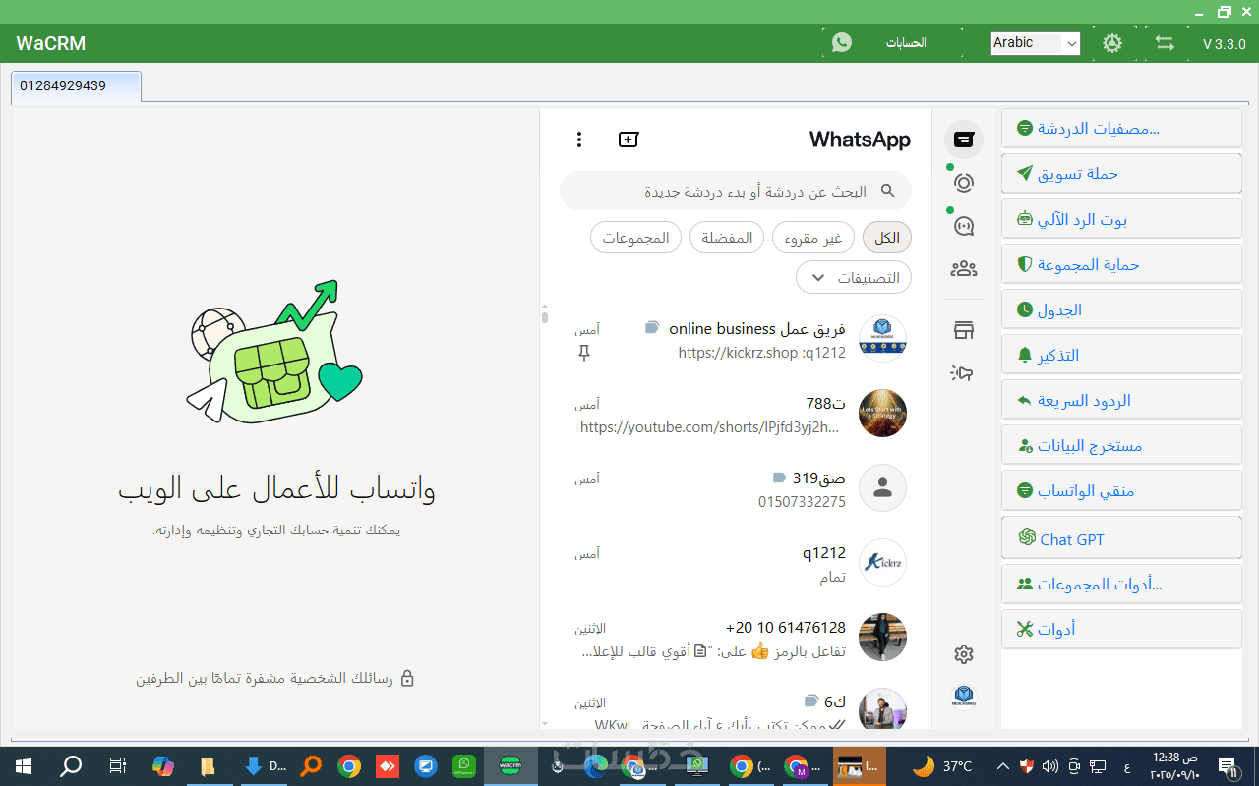Open the business tools storefront icon
1259x786 pixels.
[964, 330]
